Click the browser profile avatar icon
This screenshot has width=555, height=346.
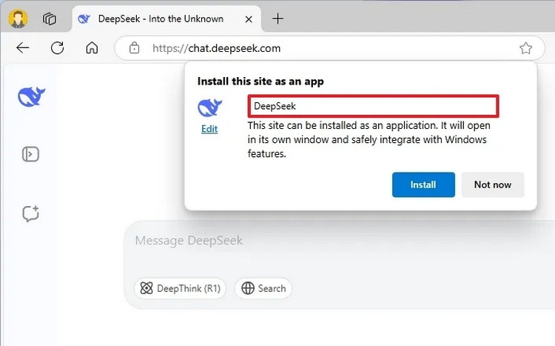coord(18,19)
